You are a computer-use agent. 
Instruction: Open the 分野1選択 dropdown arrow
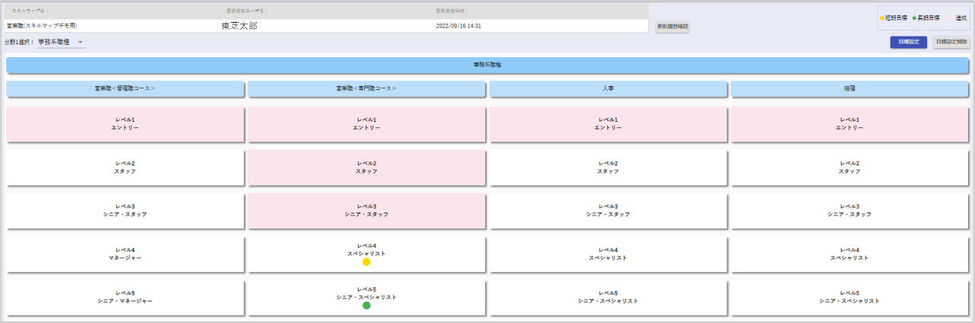(x=80, y=43)
